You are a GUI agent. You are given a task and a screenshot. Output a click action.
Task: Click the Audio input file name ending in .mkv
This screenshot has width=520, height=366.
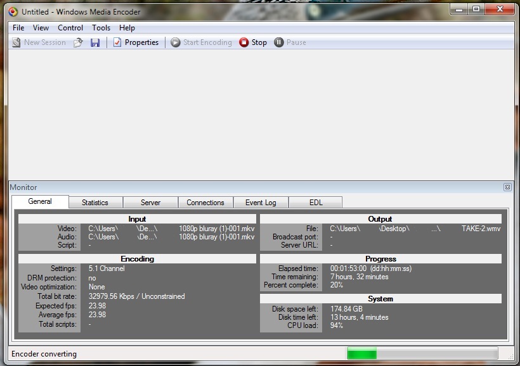click(217, 237)
